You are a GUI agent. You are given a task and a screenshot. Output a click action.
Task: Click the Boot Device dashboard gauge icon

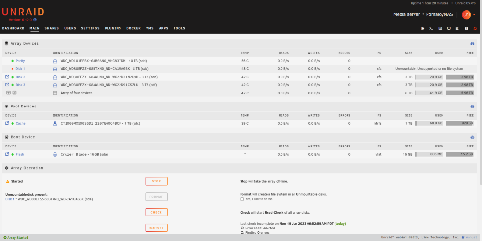point(472,137)
